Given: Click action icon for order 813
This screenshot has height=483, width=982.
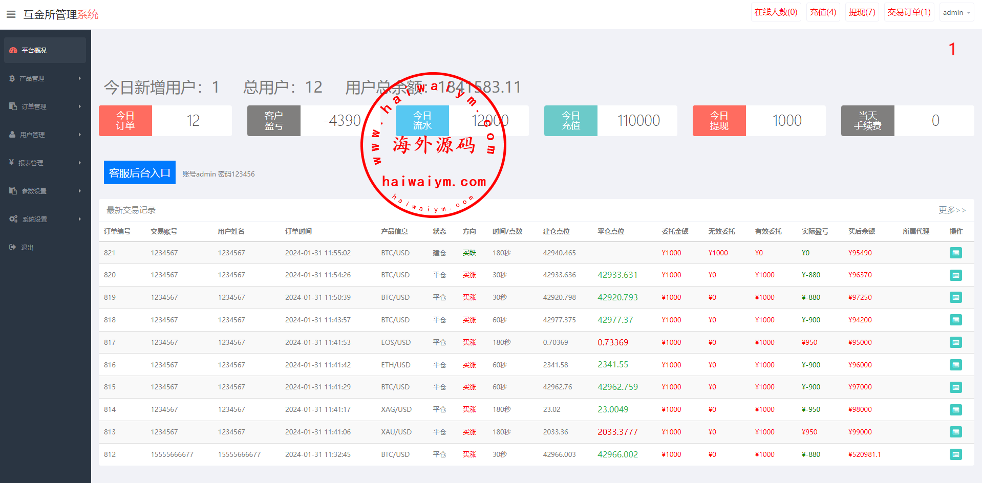Looking at the screenshot, I should pos(955,432).
